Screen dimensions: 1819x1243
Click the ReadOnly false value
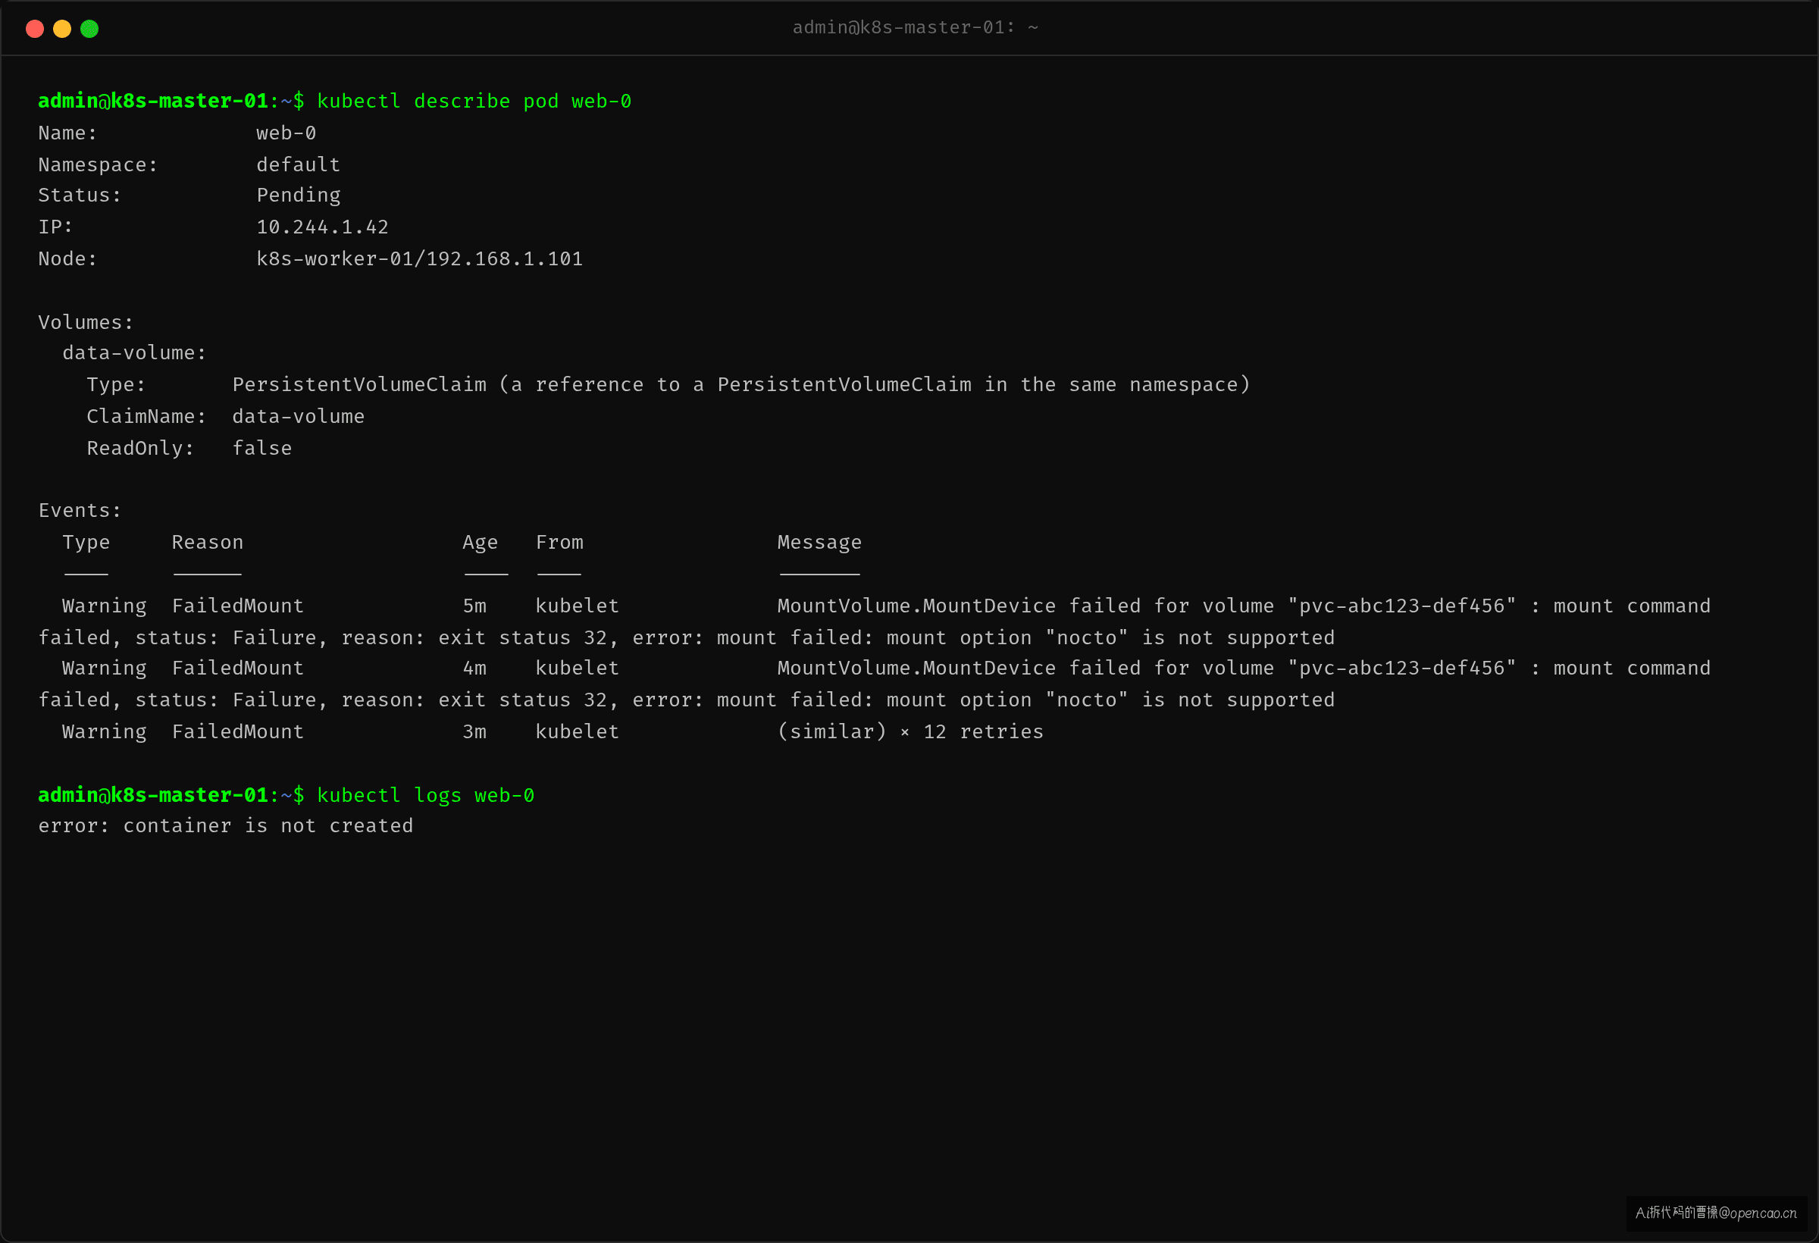[x=261, y=448]
